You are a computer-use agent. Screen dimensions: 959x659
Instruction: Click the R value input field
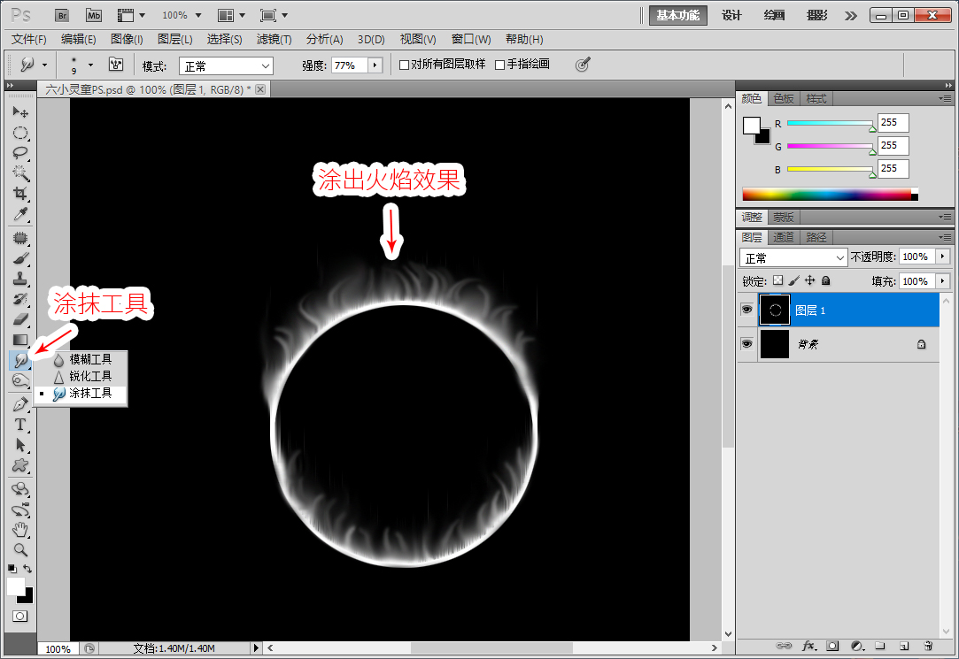point(893,123)
